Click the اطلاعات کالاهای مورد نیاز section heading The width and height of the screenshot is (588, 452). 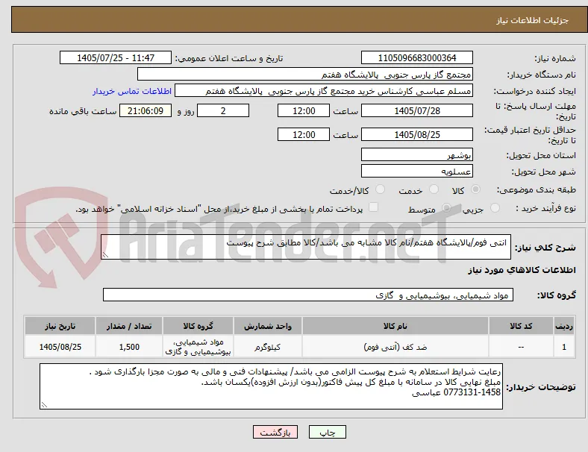pyautogui.click(x=522, y=270)
